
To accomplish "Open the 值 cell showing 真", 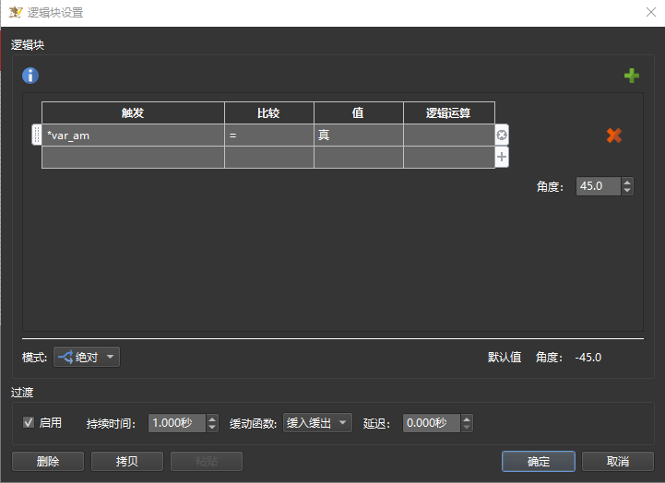I will (358, 135).
